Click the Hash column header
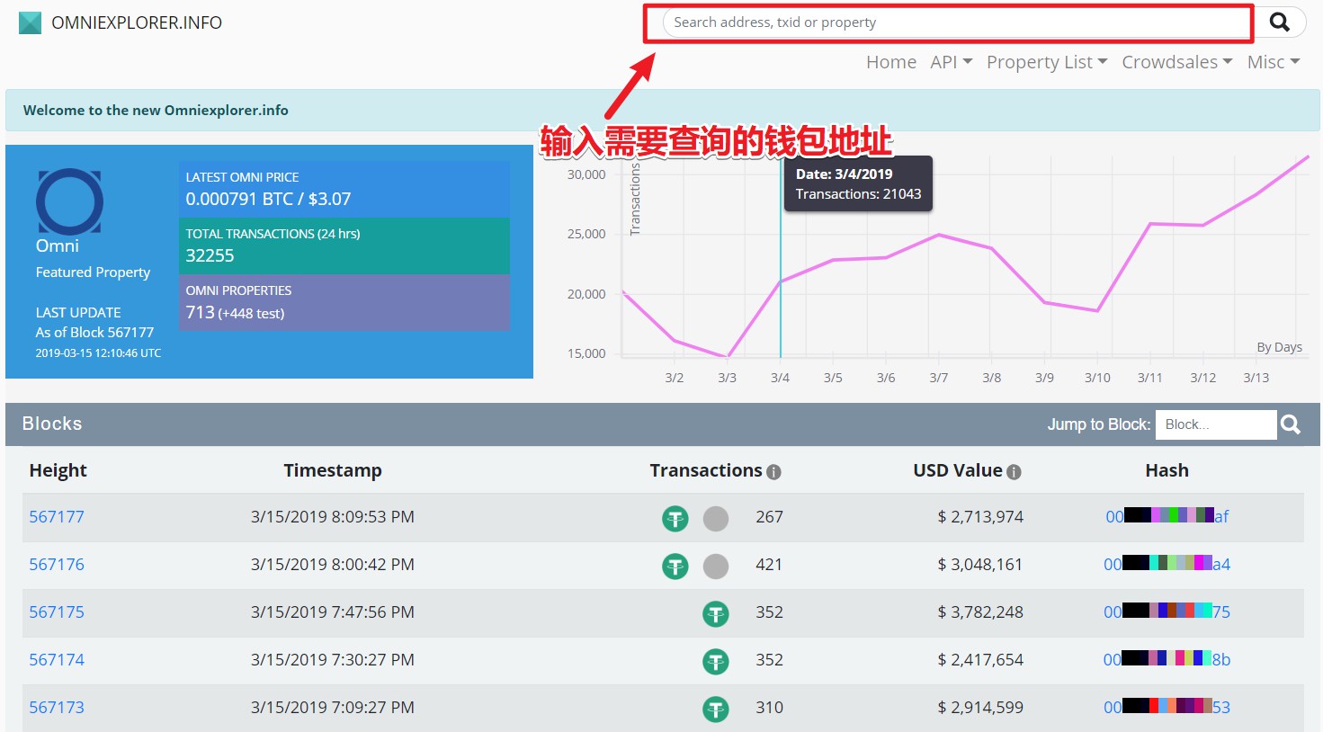This screenshot has width=1323, height=732. [1167, 470]
